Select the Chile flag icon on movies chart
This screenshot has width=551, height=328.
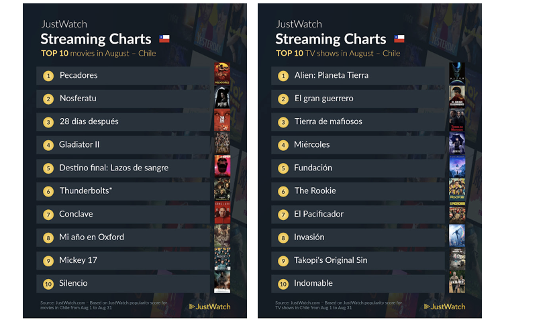tap(164, 39)
